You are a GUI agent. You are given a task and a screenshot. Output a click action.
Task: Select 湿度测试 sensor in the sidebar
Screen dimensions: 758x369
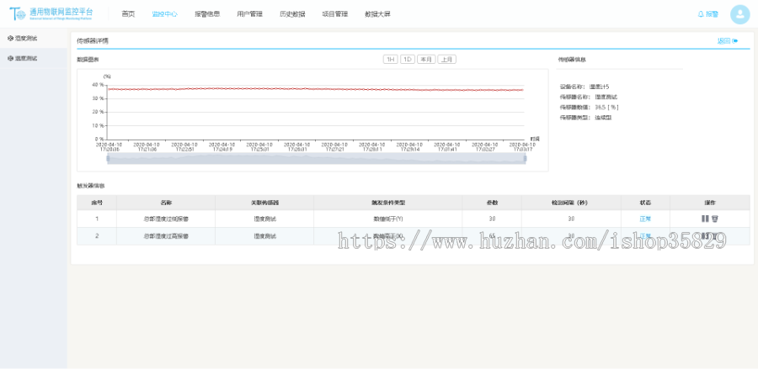tap(34, 38)
